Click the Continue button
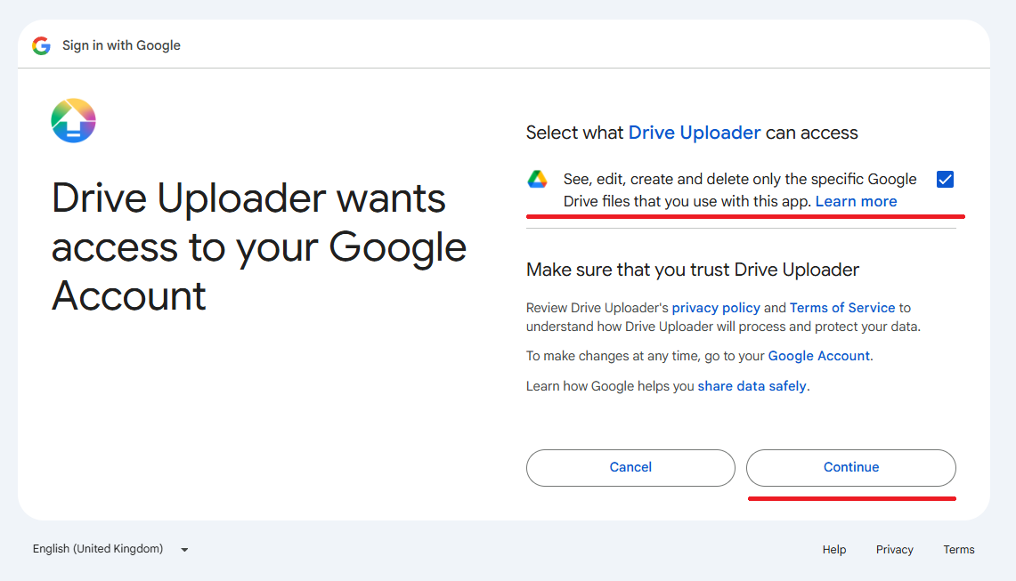 pyautogui.click(x=850, y=468)
